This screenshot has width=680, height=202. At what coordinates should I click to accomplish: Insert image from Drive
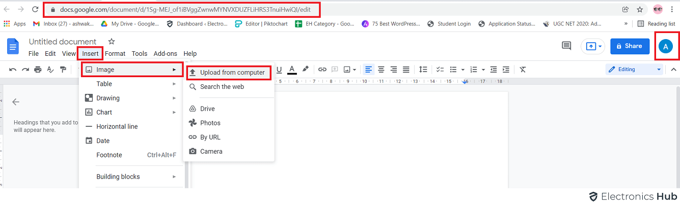pos(229,109)
